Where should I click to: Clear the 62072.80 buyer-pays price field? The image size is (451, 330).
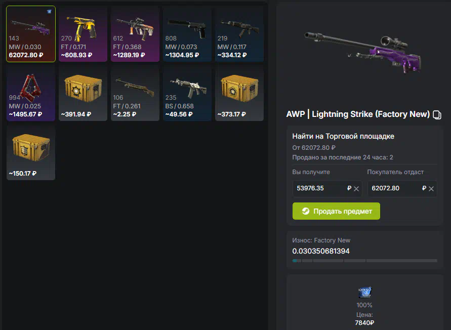(431, 189)
